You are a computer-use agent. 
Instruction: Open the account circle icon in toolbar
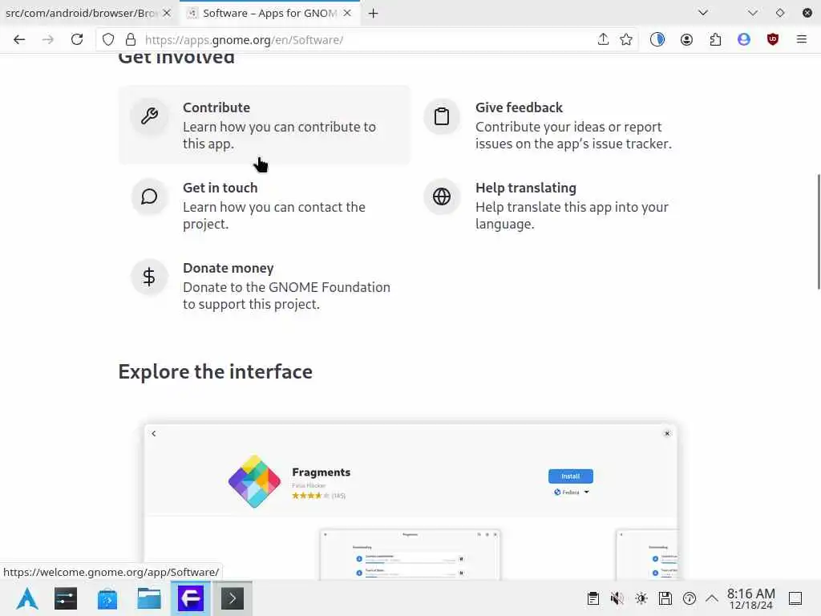(x=686, y=39)
